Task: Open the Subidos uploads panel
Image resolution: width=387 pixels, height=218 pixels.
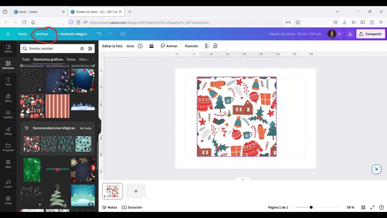Action: (8, 114)
